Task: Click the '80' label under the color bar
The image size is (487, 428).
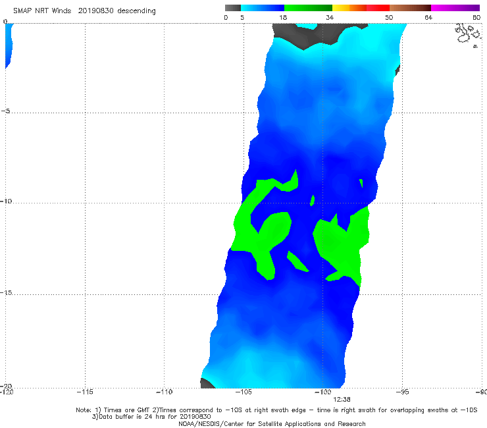Action: [476, 17]
